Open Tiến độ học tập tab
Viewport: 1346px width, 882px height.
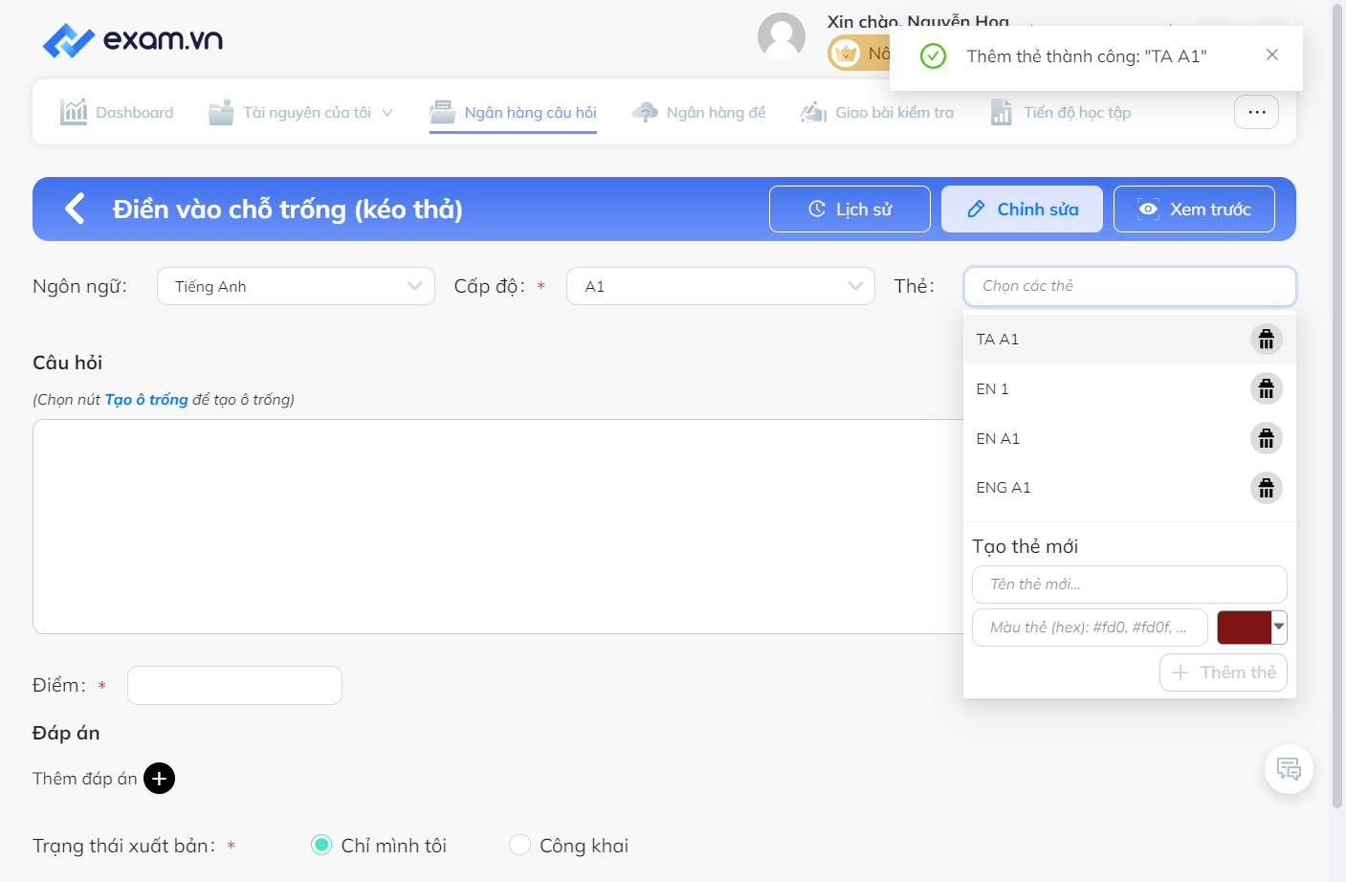point(1060,112)
